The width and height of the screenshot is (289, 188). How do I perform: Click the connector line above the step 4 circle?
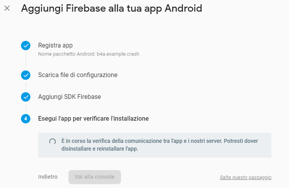[x=26, y=107]
